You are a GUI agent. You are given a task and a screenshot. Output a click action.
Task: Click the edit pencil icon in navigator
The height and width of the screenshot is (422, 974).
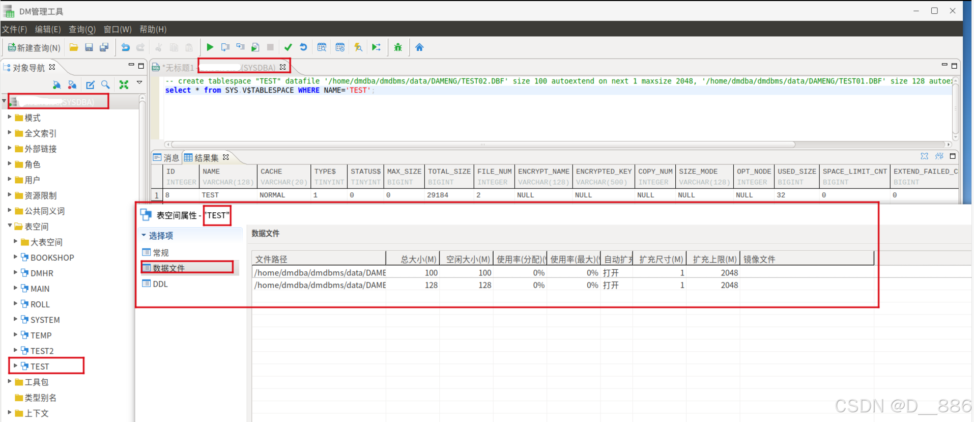click(90, 85)
